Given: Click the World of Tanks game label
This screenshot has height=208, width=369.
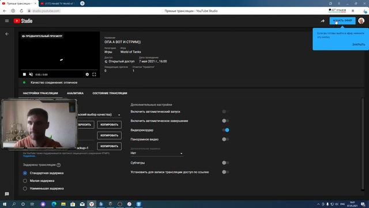Looking at the screenshot, I should tap(131, 52).
